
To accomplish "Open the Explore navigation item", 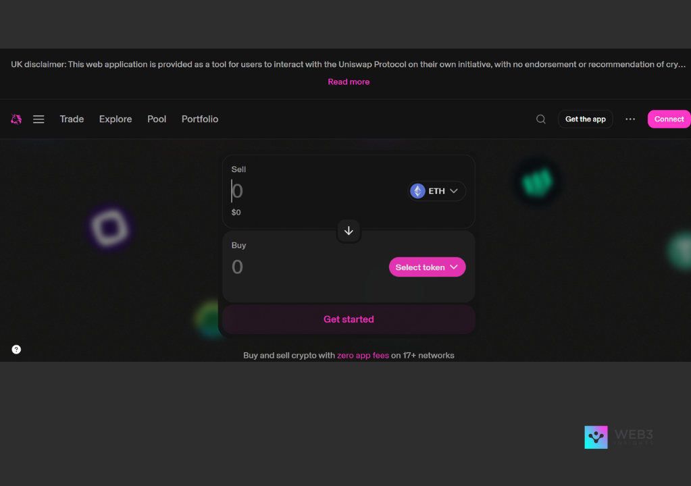I will point(116,119).
